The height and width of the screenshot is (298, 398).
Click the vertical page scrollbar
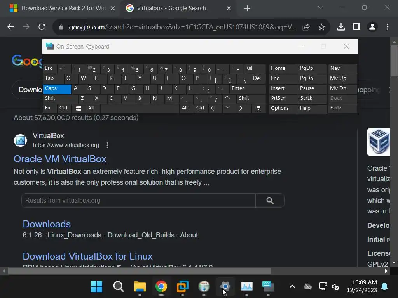394,60
